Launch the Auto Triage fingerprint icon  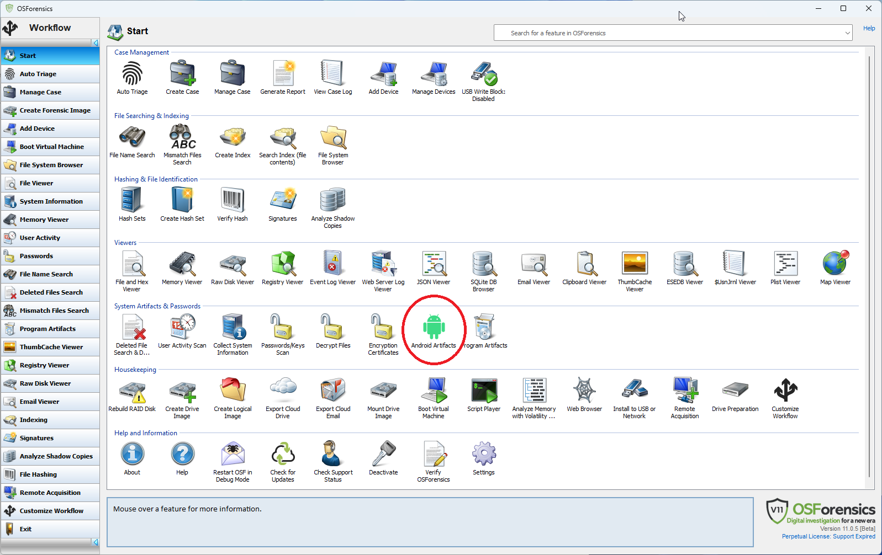click(x=132, y=74)
